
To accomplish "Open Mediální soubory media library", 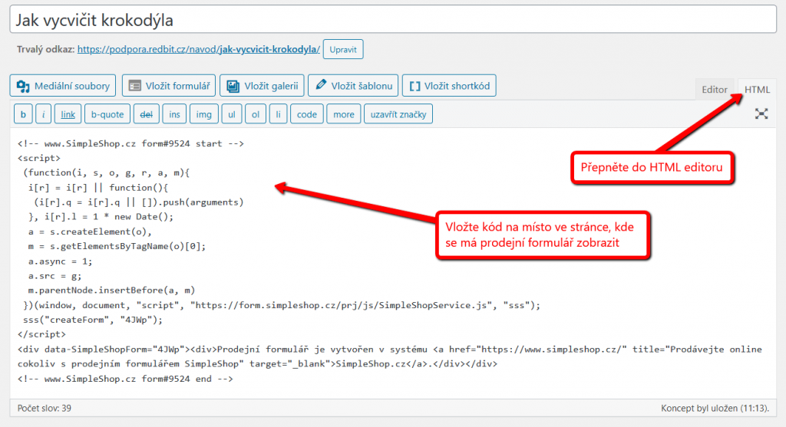I will coord(63,86).
